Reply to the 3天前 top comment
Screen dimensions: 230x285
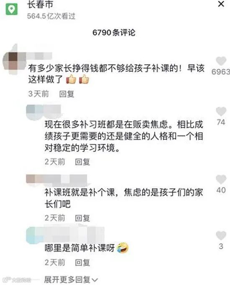pyautogui.click(x=67, y=94)
